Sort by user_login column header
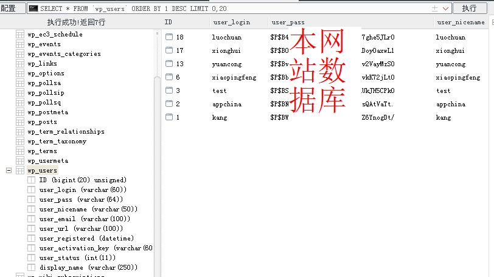 [x=232, y=22]
